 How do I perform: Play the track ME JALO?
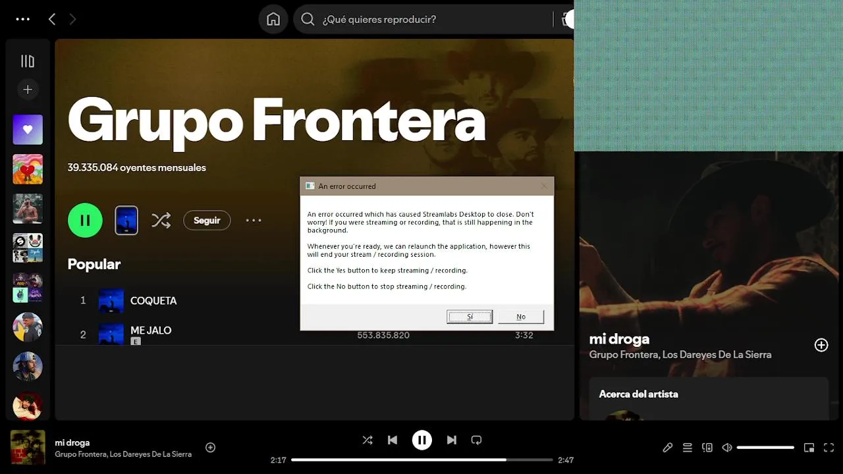click(151, 330)
